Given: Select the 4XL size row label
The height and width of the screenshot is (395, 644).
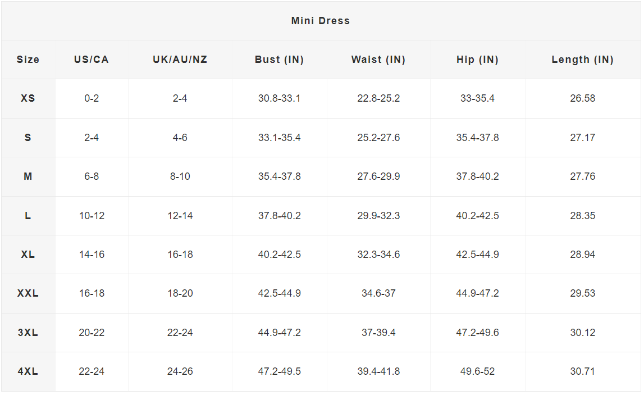Looking at the screenshot, I should tap(28, 371).
